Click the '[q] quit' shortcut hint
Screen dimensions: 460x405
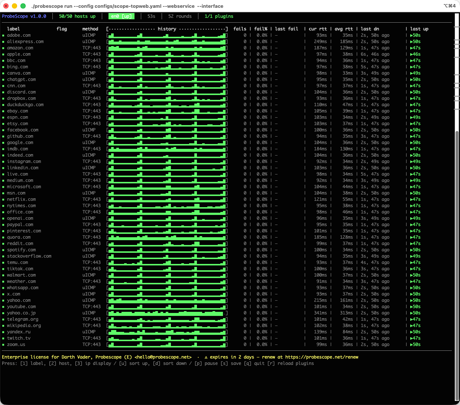click(254, 363)
